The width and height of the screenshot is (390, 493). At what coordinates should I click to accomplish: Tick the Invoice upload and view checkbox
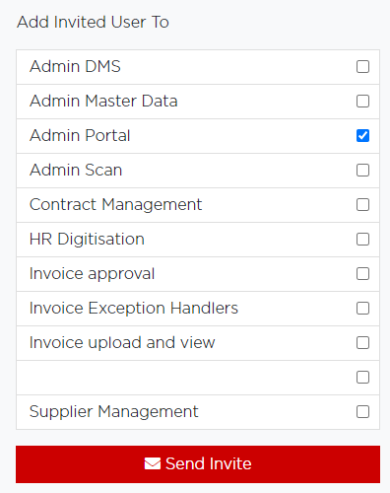(362, 343)
